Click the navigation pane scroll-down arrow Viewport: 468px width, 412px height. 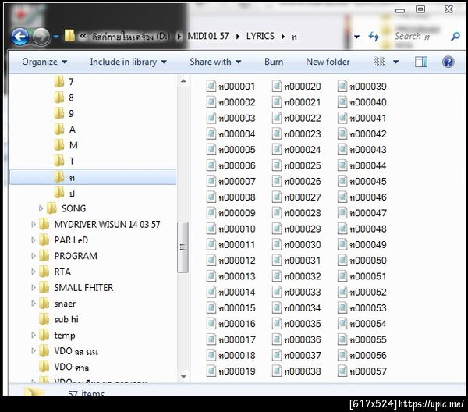[x=183, y=377]
